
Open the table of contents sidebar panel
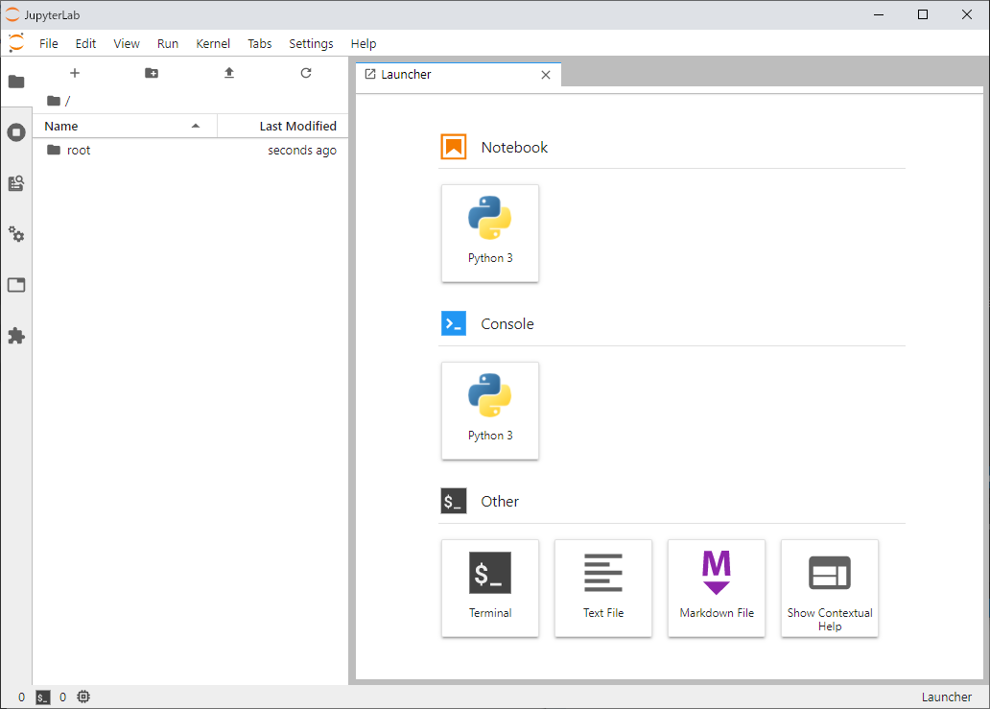16,183
